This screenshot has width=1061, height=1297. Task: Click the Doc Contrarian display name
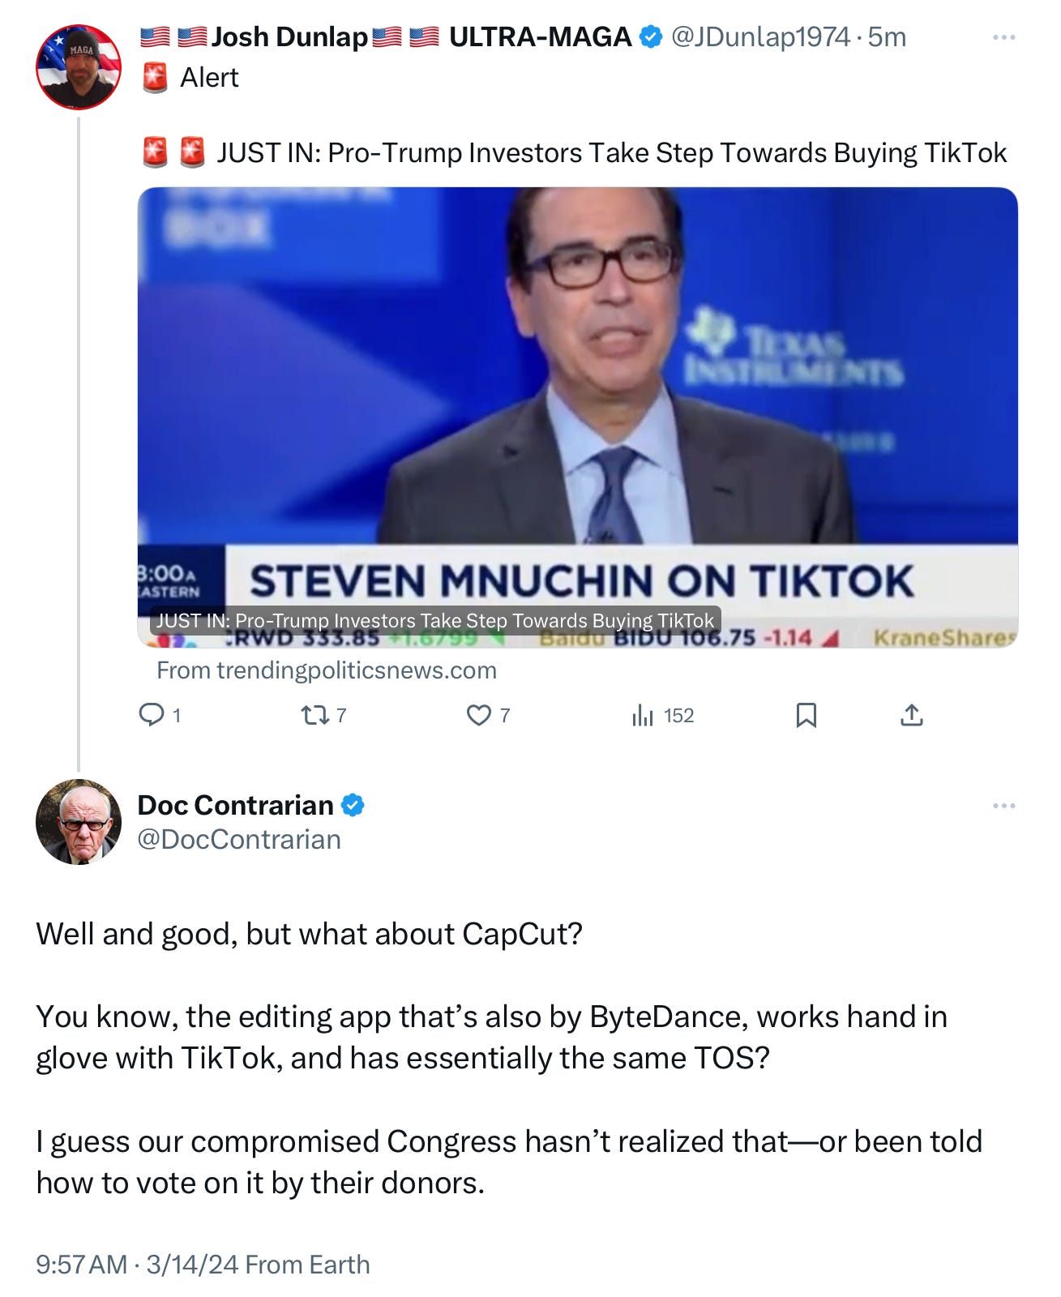(236, 805)
